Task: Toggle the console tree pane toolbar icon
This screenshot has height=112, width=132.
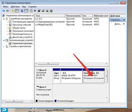Action: click(17, 11)
